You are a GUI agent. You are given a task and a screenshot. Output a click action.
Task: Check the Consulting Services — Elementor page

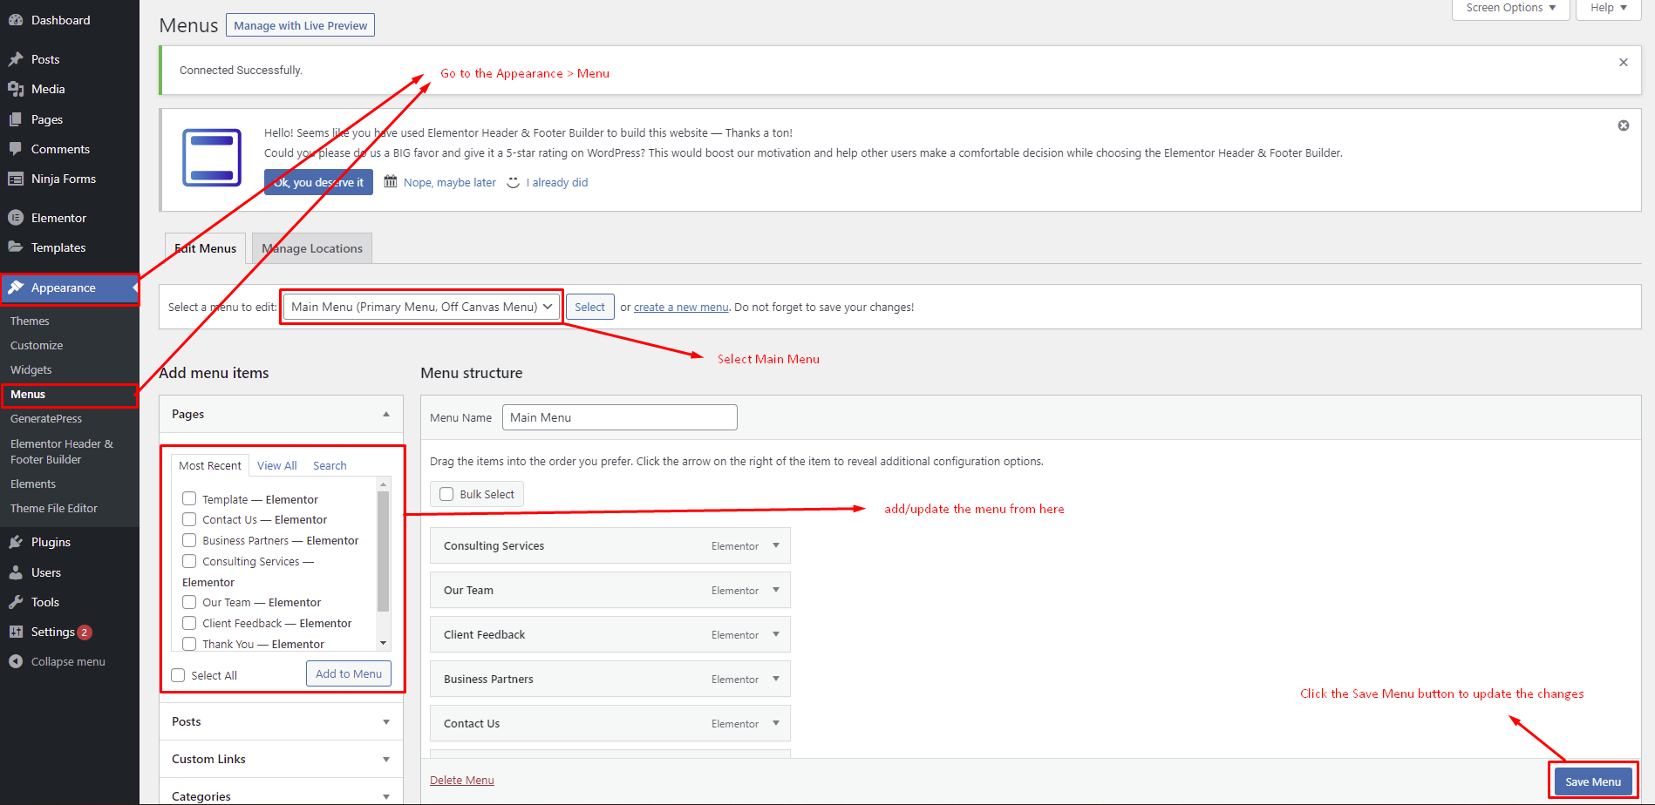pyautogui.click(x=189, y=561)
